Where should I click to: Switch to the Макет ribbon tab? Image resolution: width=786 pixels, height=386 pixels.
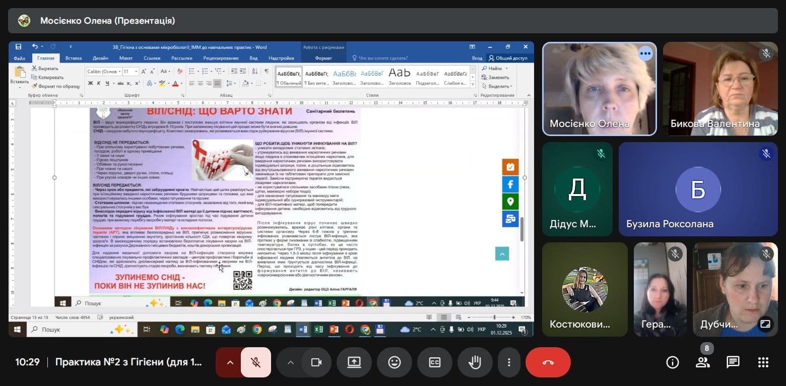point(126,58)
